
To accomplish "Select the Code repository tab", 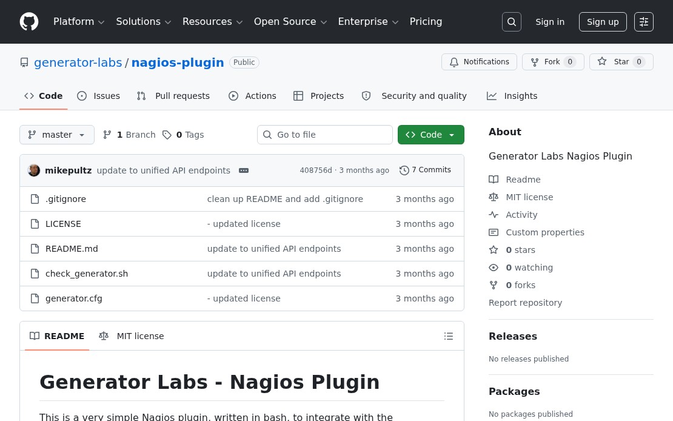I will (43, 96).
